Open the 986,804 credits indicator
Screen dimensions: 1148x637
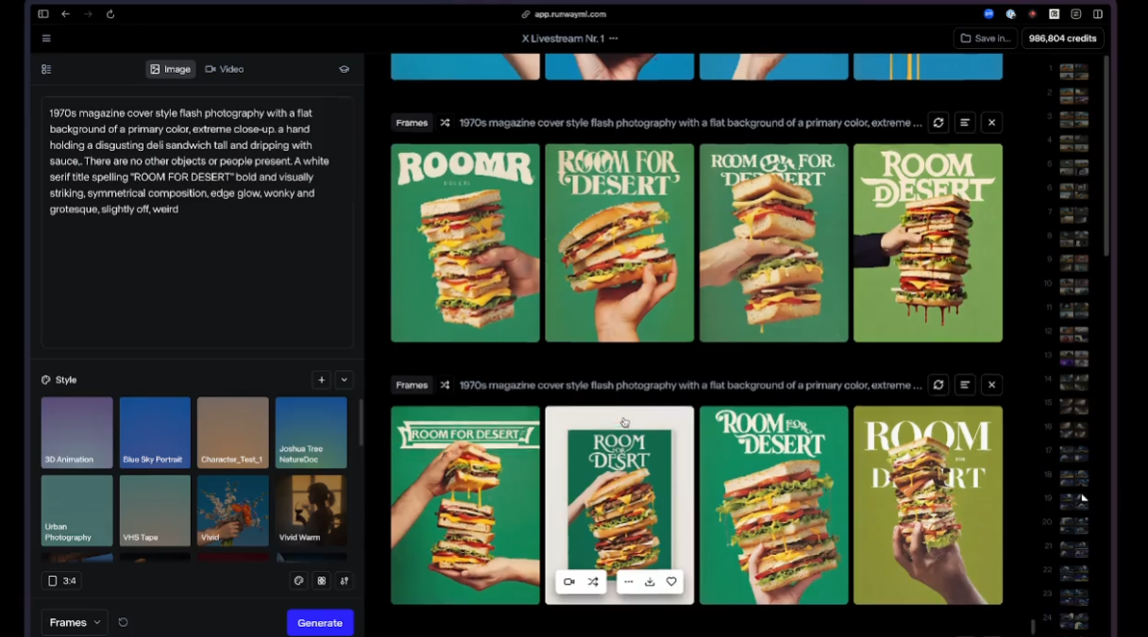coord(1062,39)
